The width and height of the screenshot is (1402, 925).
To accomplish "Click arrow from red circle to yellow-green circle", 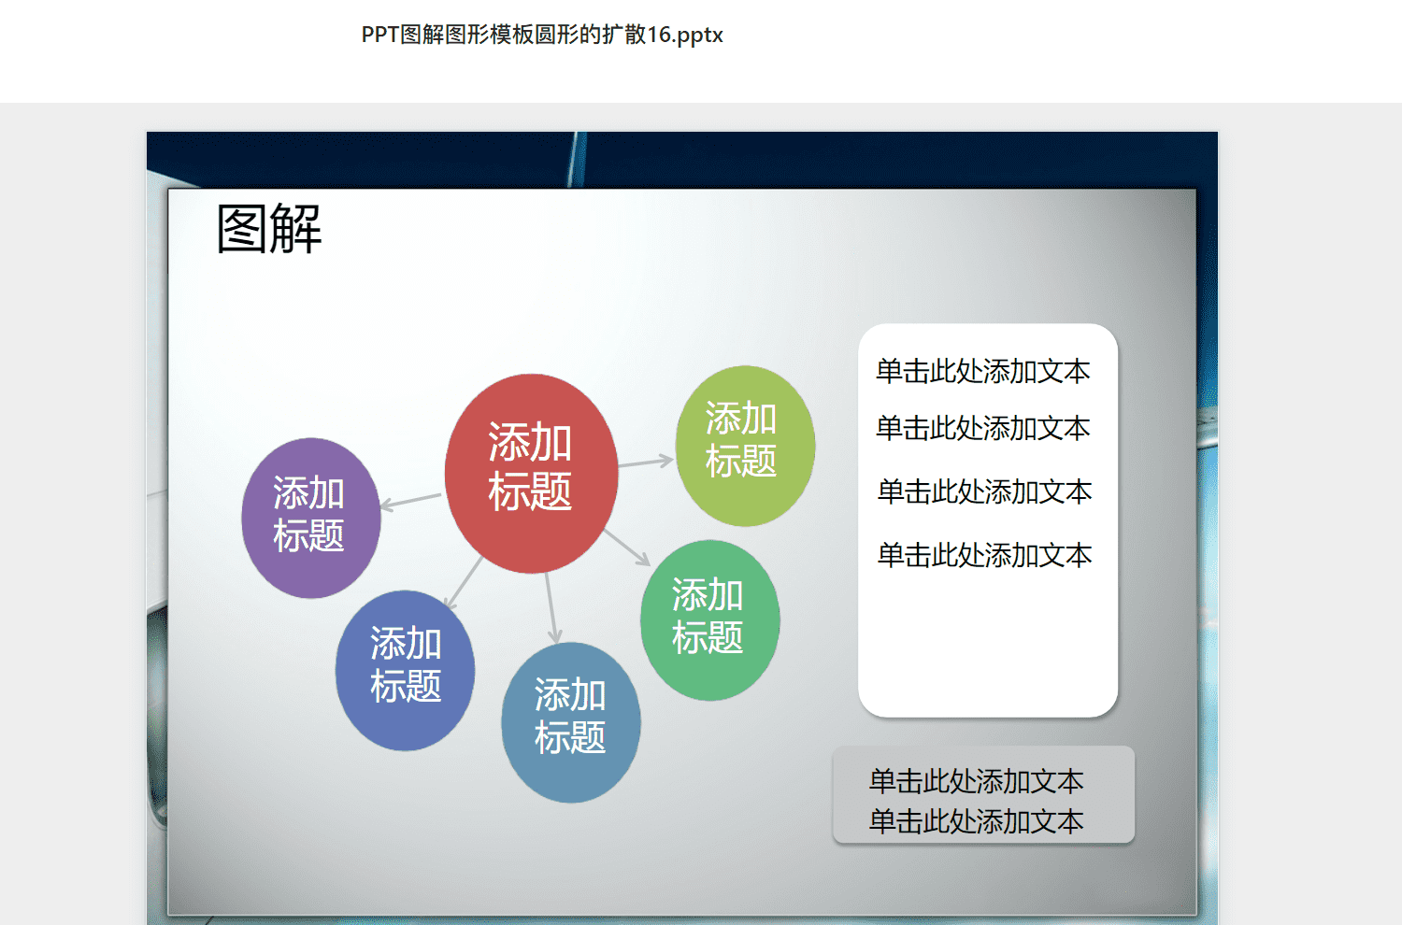I will tap(646, 462).
